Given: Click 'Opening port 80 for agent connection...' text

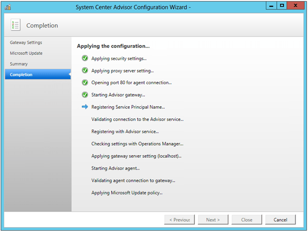Looking at the screenshot, I should 131,83.
